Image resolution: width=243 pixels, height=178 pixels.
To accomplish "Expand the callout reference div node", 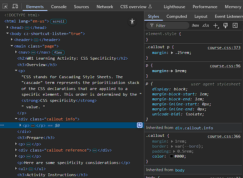I will [16, 150].
